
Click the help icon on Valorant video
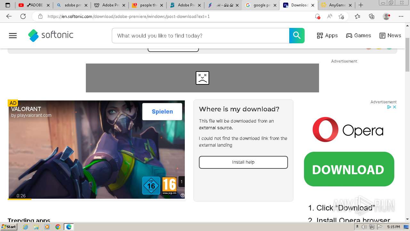point(183,195)
